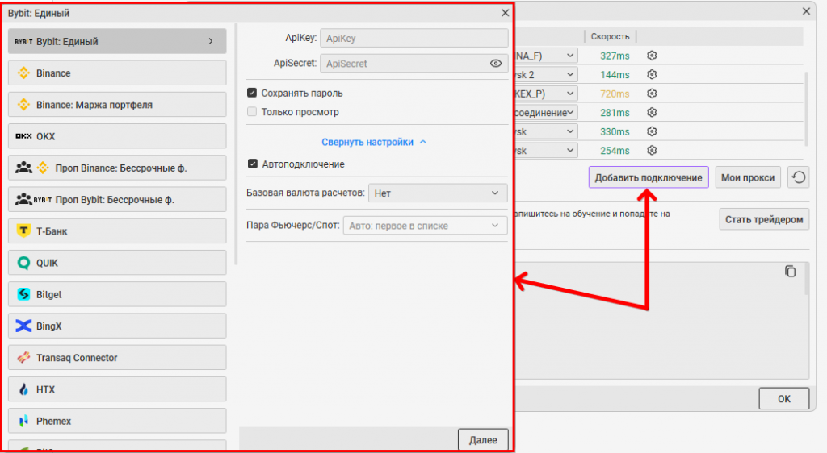Select Проп Bybit: Бессрочные ф. entry
The width and height of the screenshot is (827, 453).
coord(117,199)
